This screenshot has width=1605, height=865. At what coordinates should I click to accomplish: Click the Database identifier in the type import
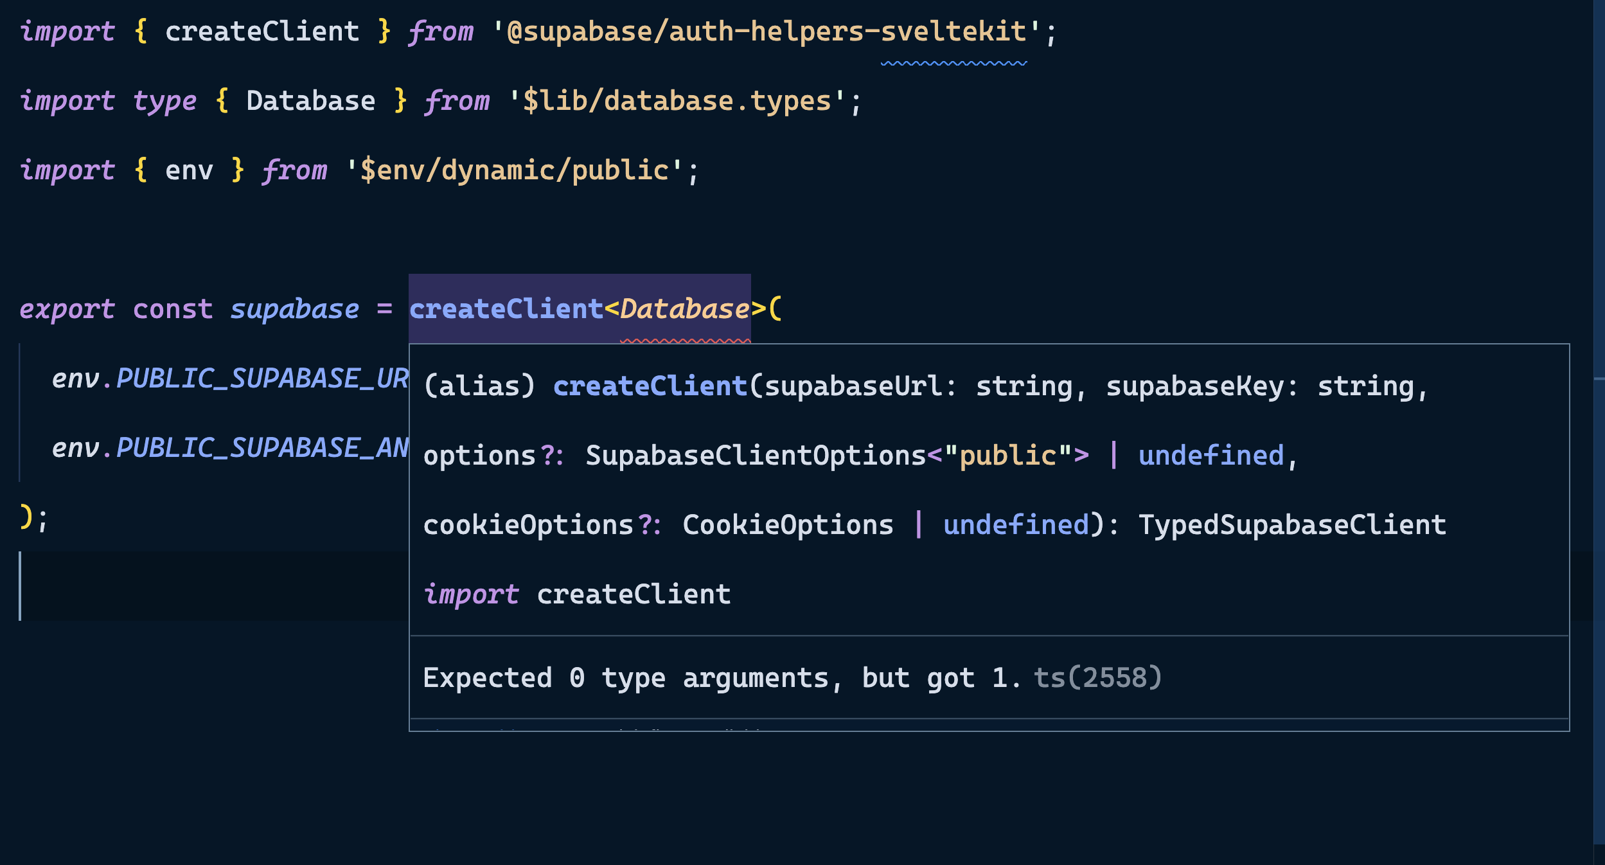tap(310, 101)
